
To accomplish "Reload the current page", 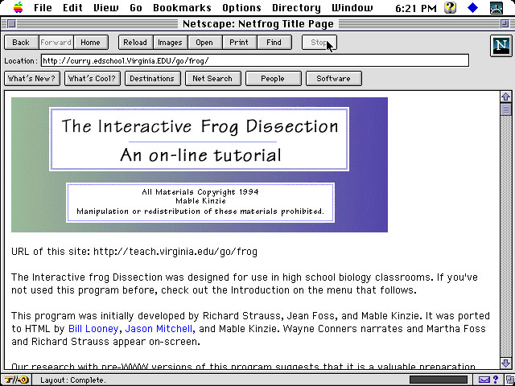I will point(135,43).
